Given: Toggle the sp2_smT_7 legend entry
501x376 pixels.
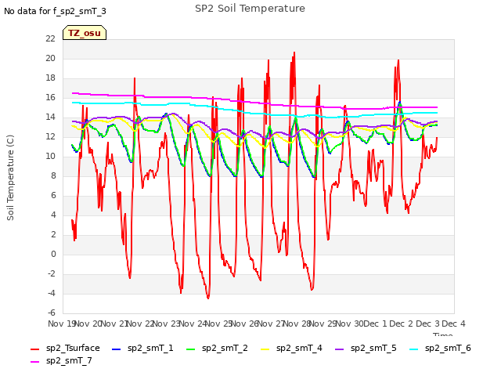Looking at the screenshot, I should [x=61, y=360].
